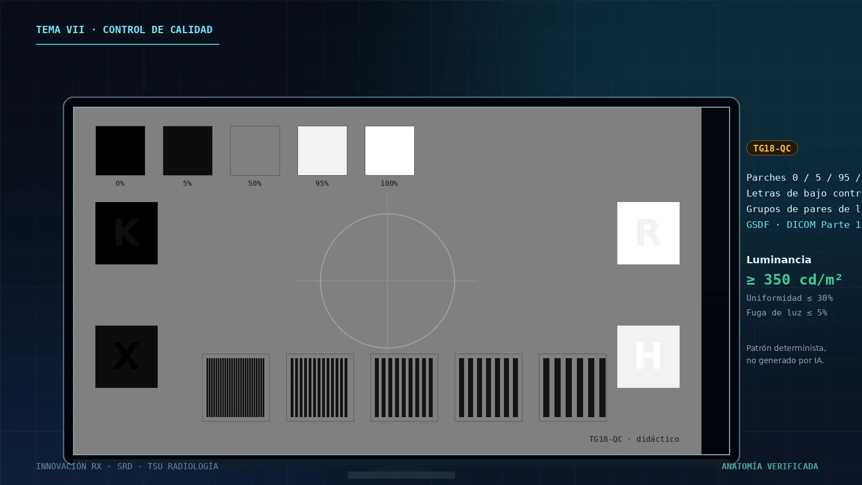Click the crosshair center inside the circle

click(x=387, y=281)
